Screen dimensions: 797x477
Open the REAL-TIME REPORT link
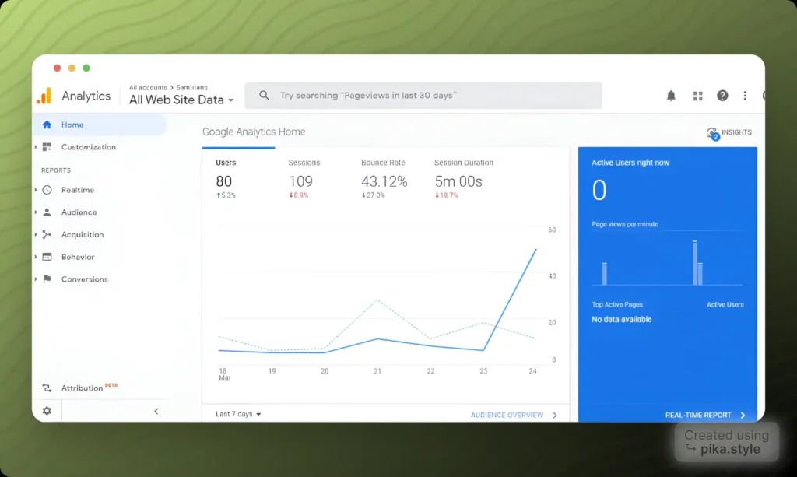click(698, 415)
